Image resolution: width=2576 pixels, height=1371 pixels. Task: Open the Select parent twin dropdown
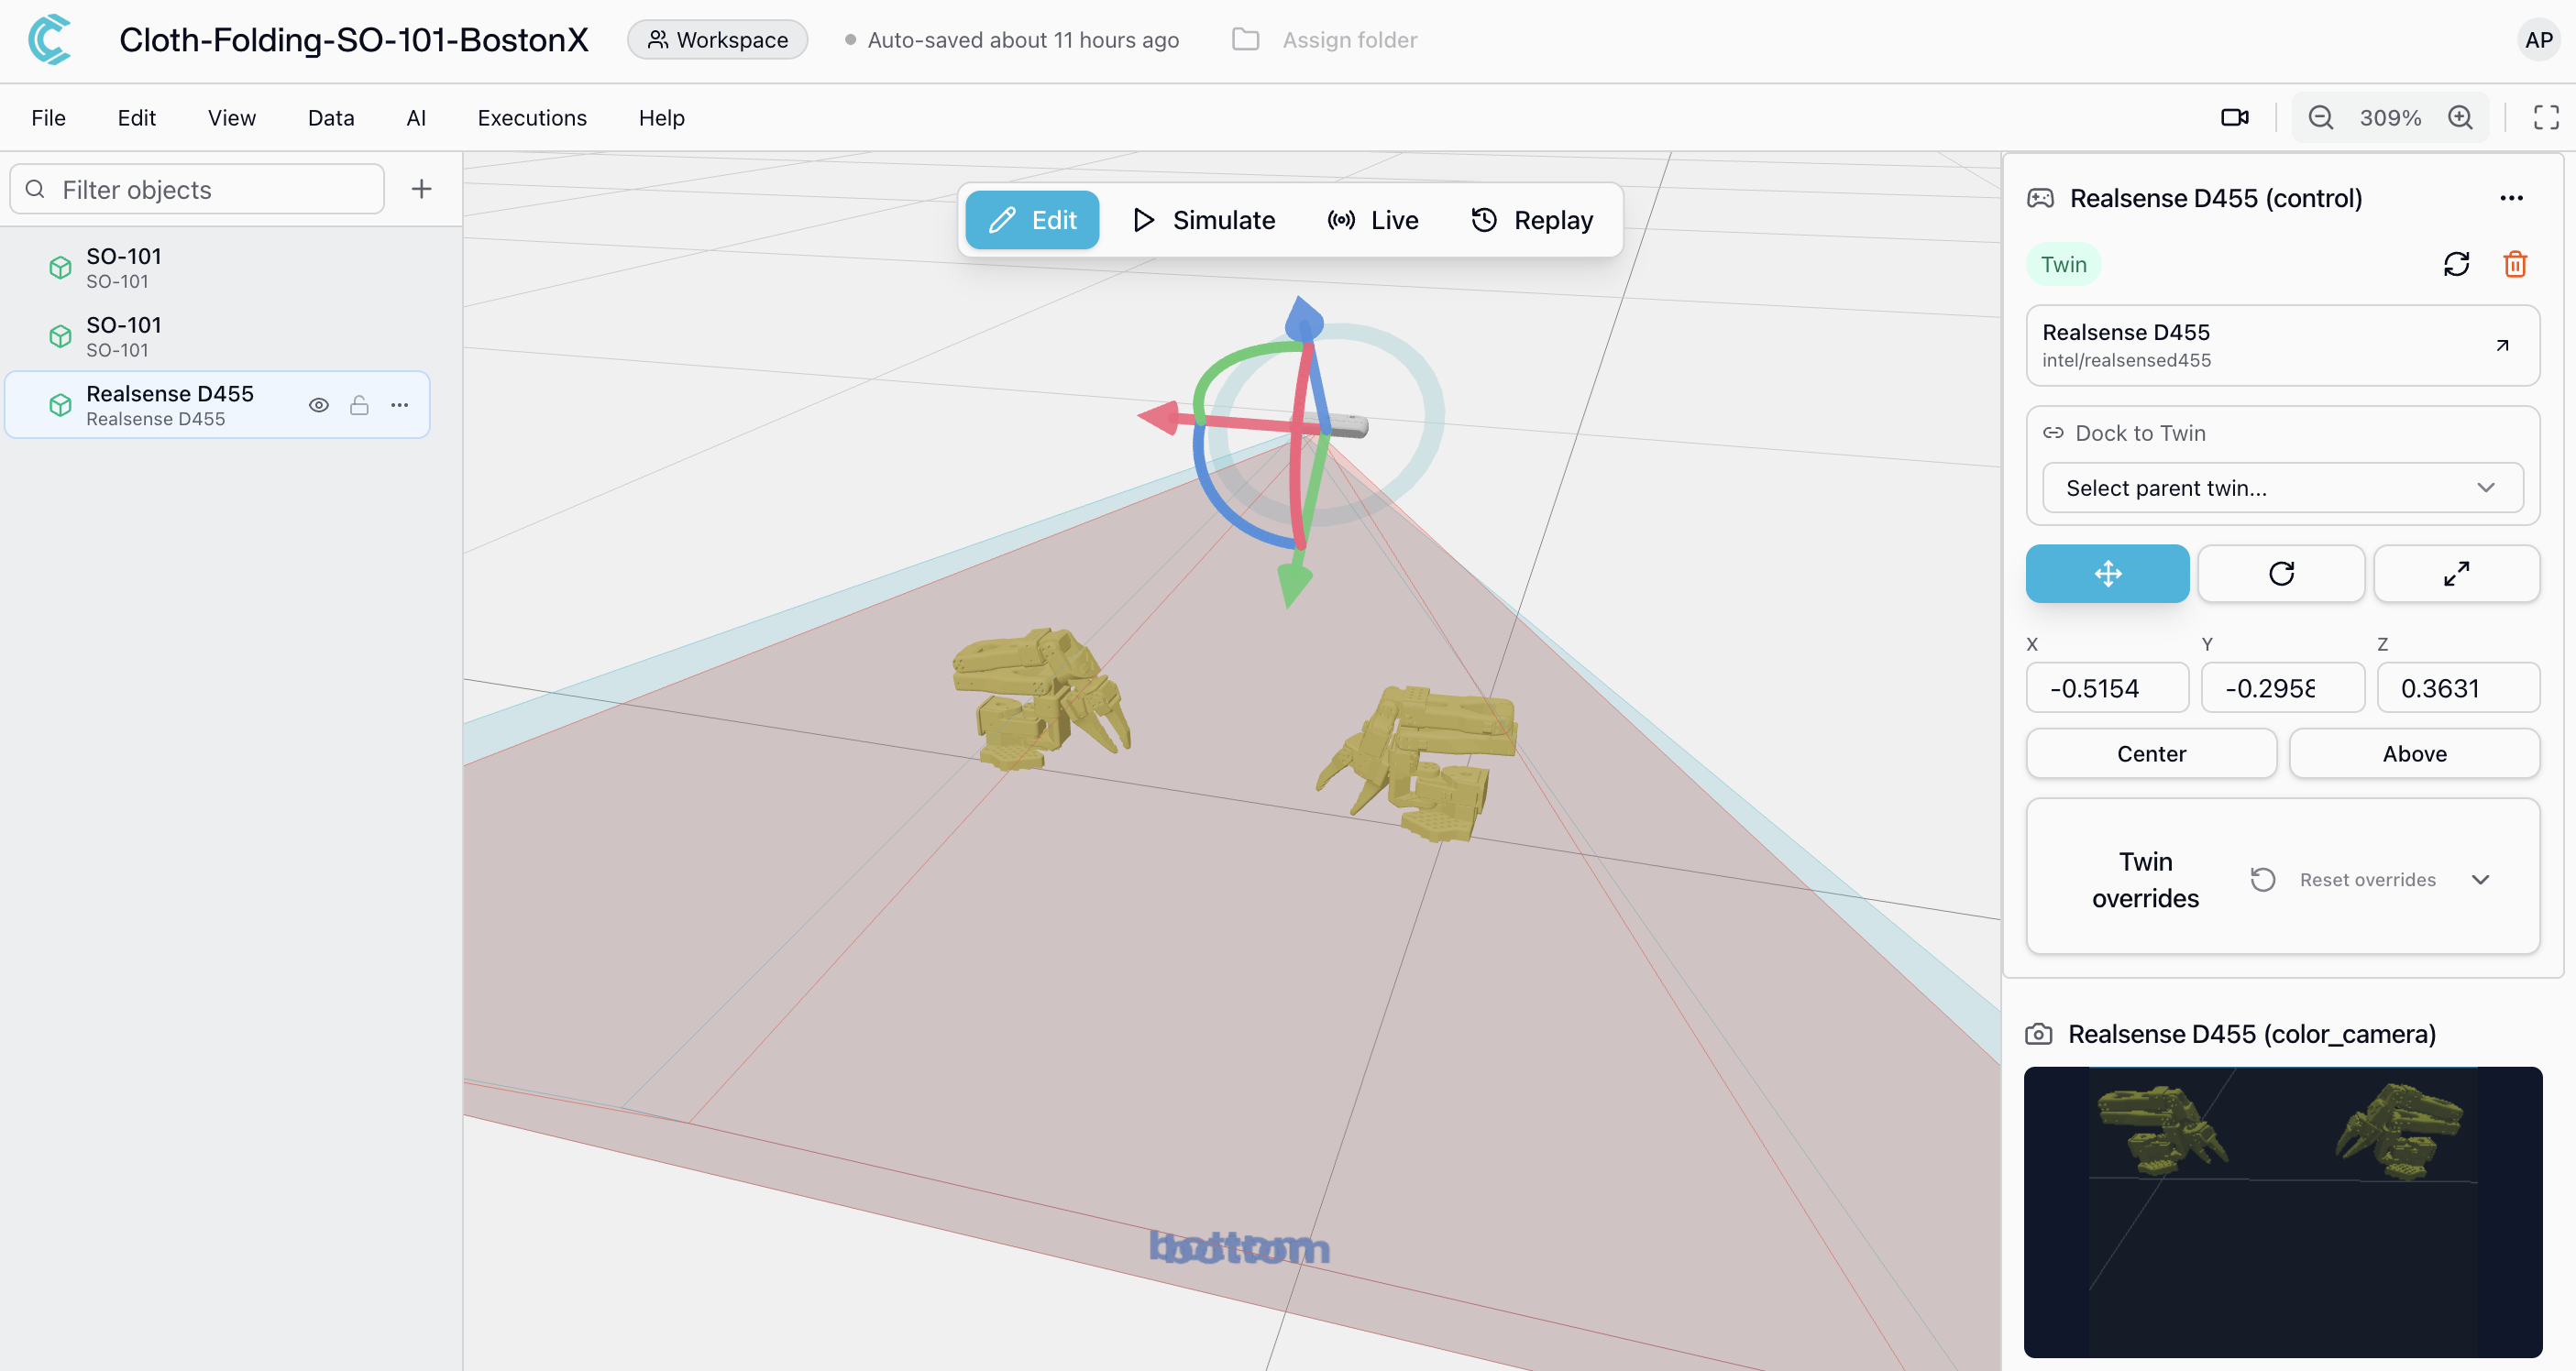point(2282,488)
